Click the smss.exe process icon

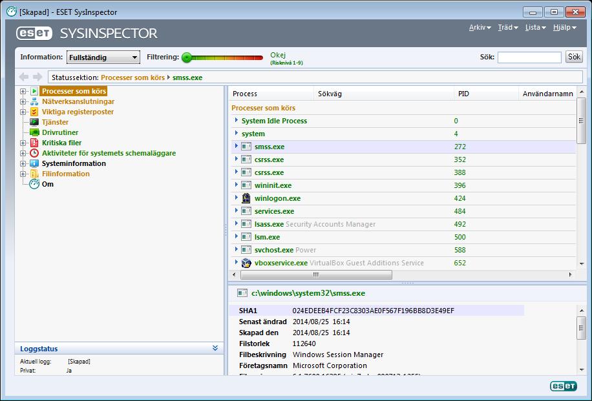[x=246, y=147]
